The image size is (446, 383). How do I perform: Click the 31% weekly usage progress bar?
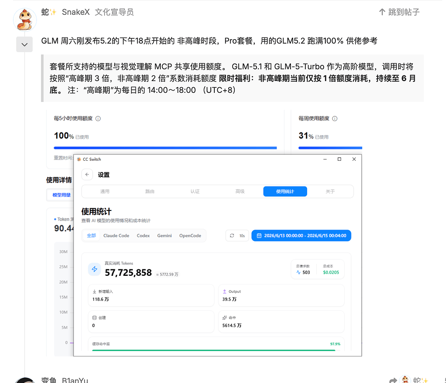tap(330, 148)
